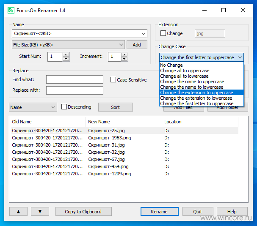The image size is (257, 226).
Task: Expand the name pattern combo box
Action: click(144, 34)
